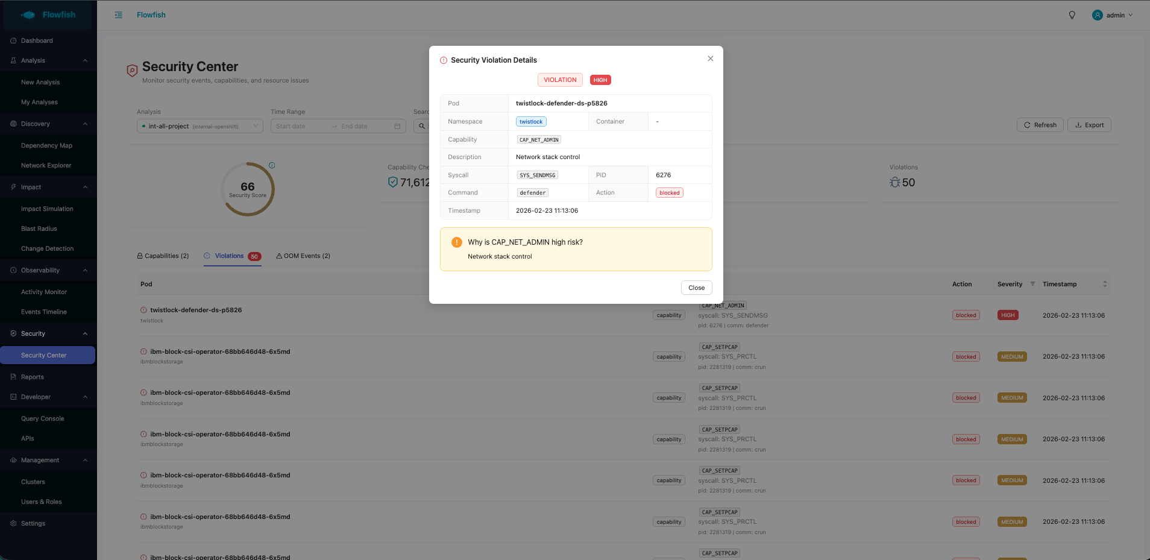
Task: Click the orange warning icon in risk note
Action: coord(457,242)
